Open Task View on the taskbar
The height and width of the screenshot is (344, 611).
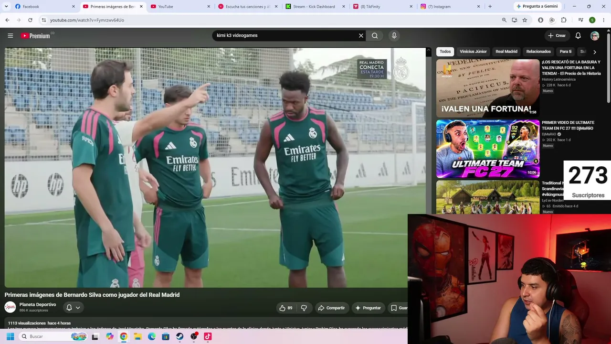95,336
